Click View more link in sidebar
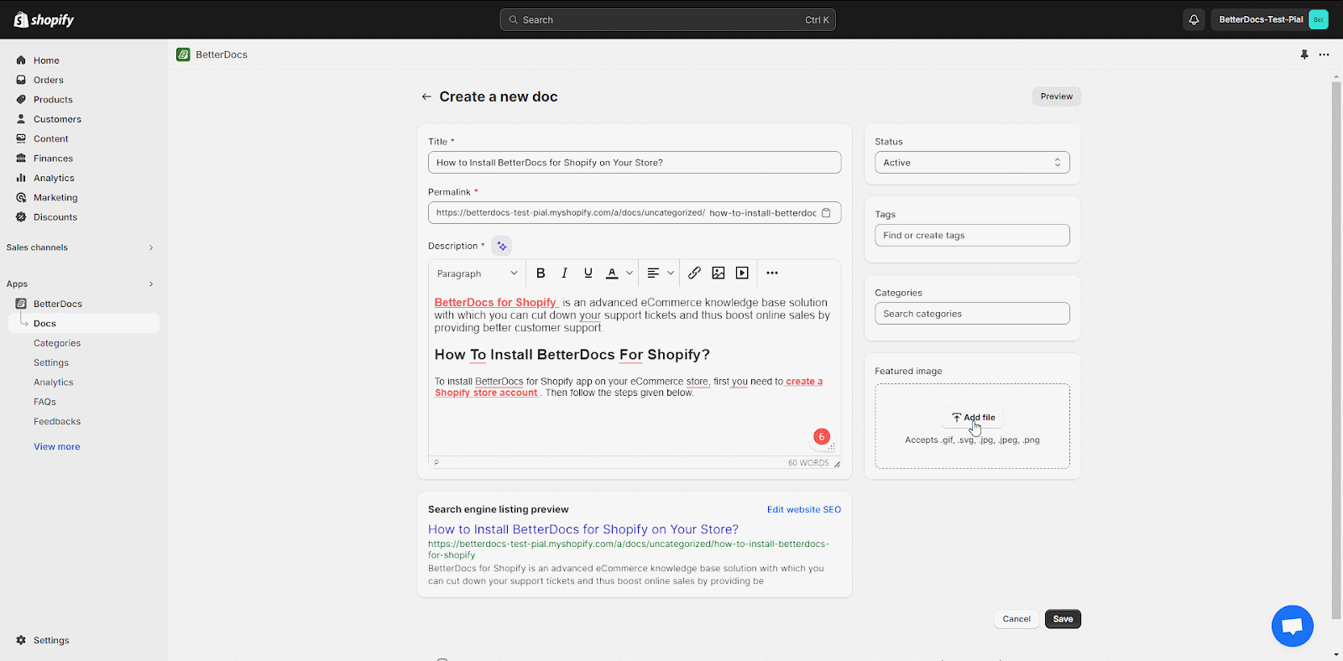 pyautogui.click(x=57, y=447)
